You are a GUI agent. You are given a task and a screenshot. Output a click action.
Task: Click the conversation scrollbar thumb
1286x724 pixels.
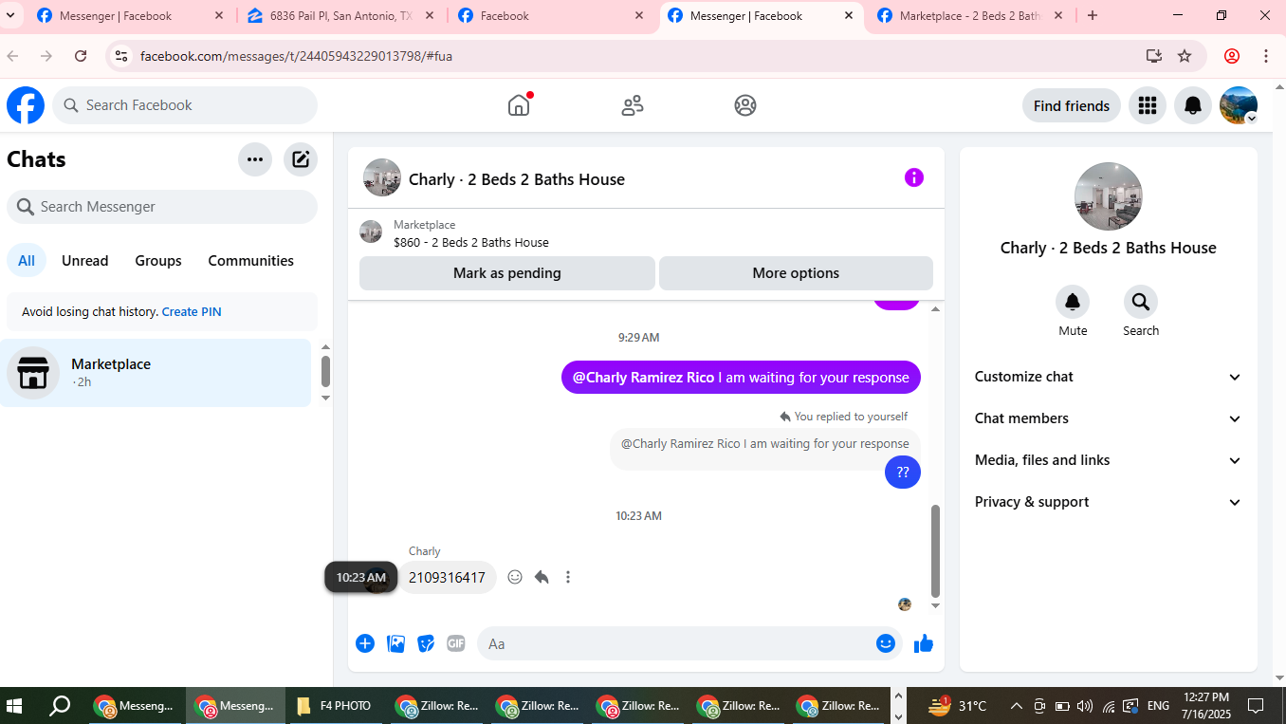pyautogui.click(x=935, y=550)
